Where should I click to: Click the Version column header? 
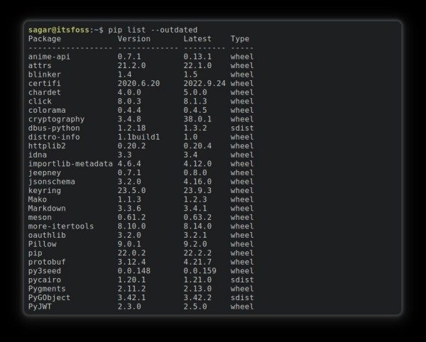(x=133, y=38)
